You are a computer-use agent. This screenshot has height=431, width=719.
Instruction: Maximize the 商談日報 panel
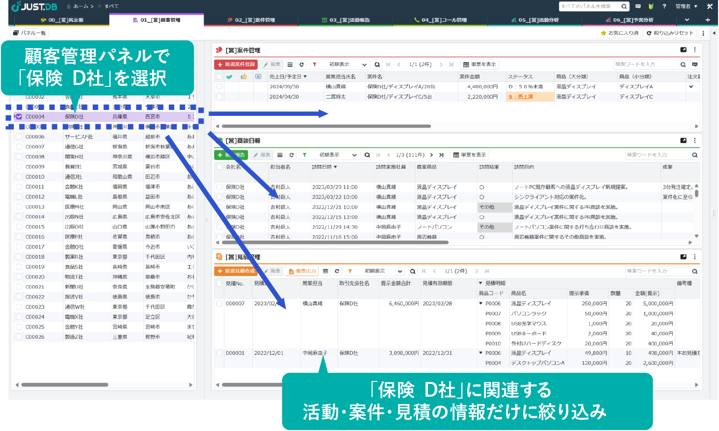point(683,140)
